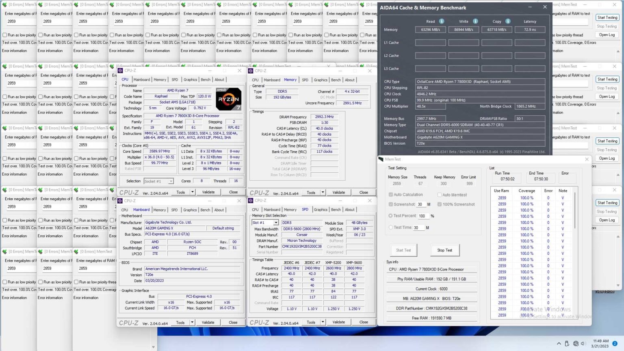The height and width of the screenshot is (351, 624).
Task: Click a green MemTest clover icon on a title bar
Action: pos(4,4)
